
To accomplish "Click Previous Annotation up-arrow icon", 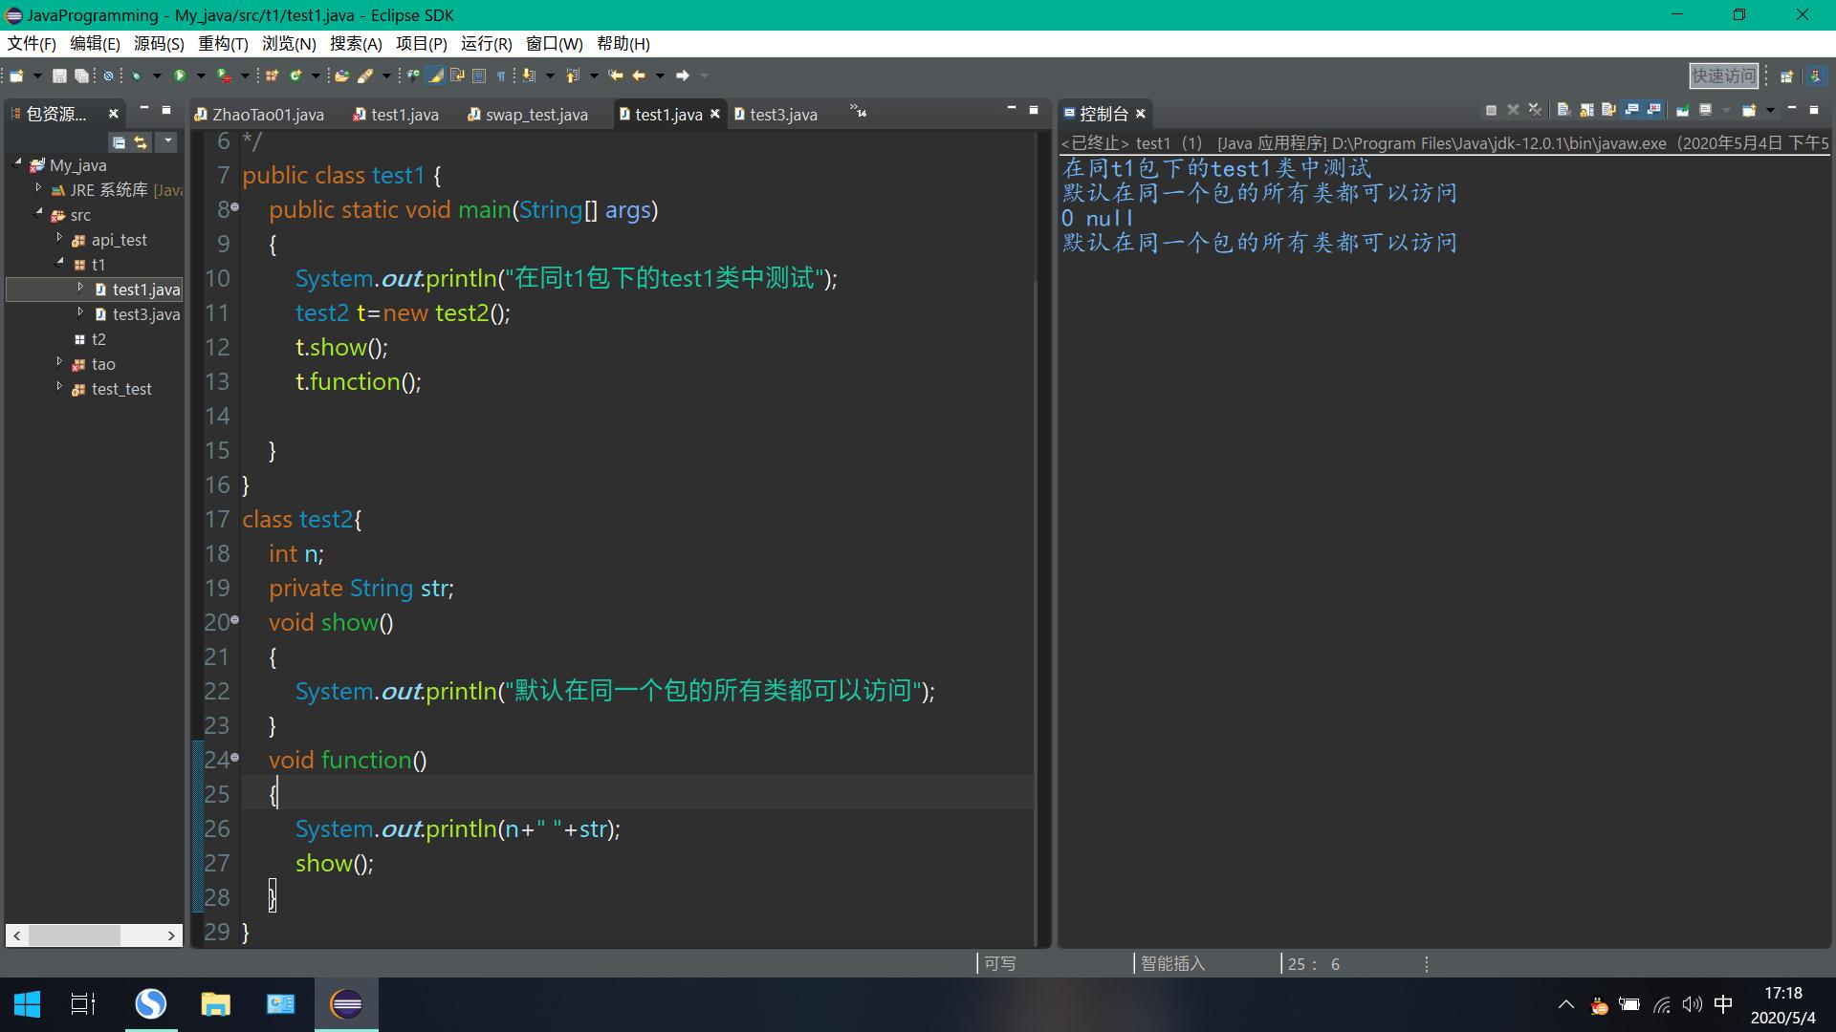I will click(573, 75).
